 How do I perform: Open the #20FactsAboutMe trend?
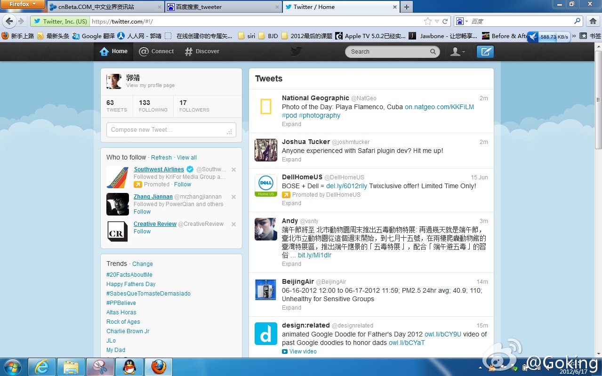coord(129,275)
